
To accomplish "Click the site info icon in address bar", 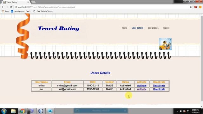I will tap(16, 7).
